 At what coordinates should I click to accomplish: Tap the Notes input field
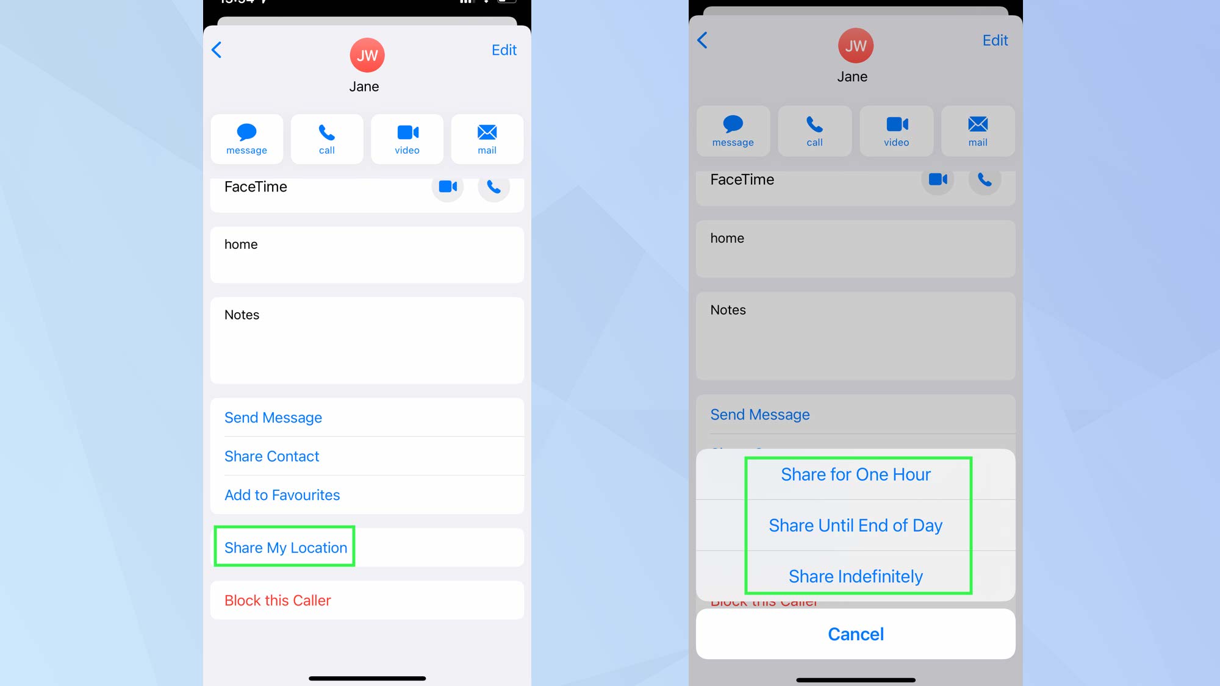pos(367,339)
